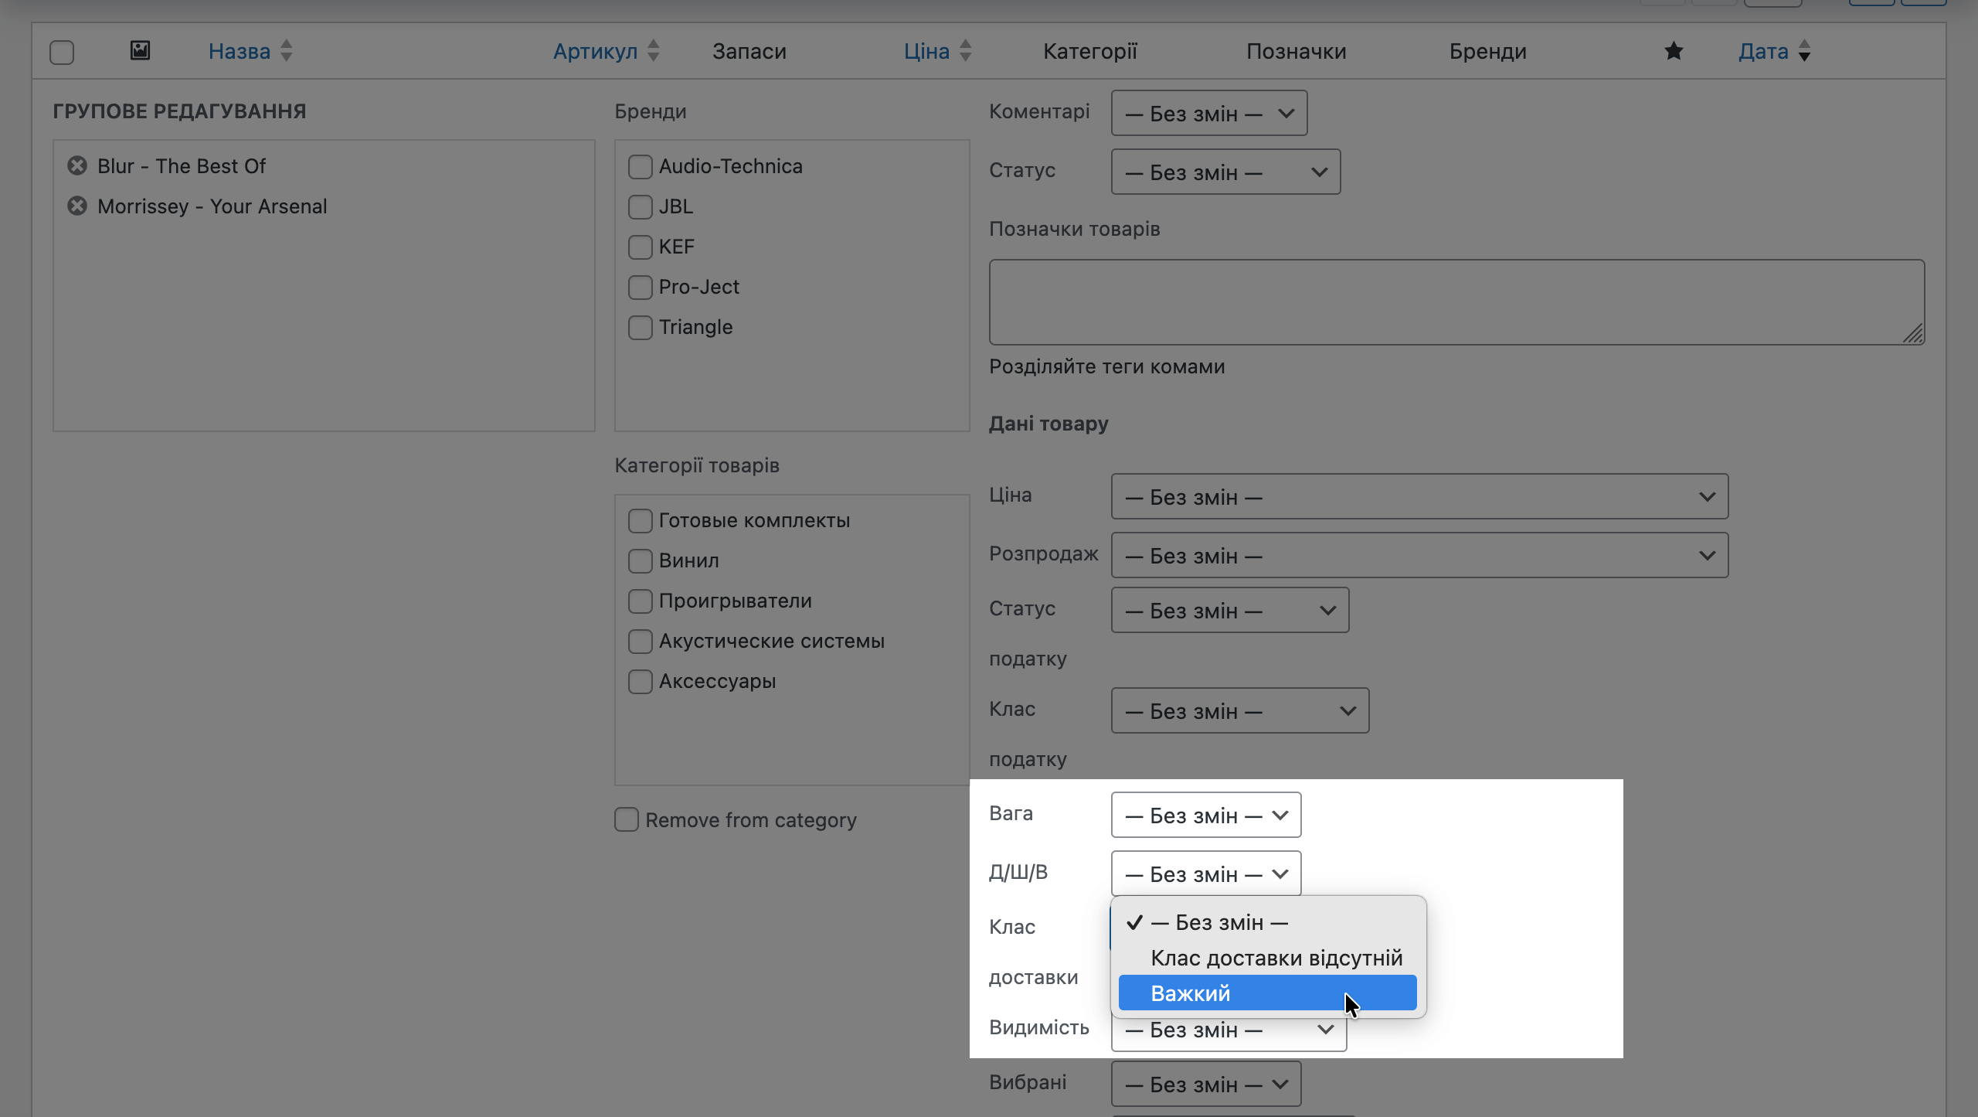Remove Blur - The Best Of from bulk edit
Screen dimensions: 1978x1117
[76, 165]
